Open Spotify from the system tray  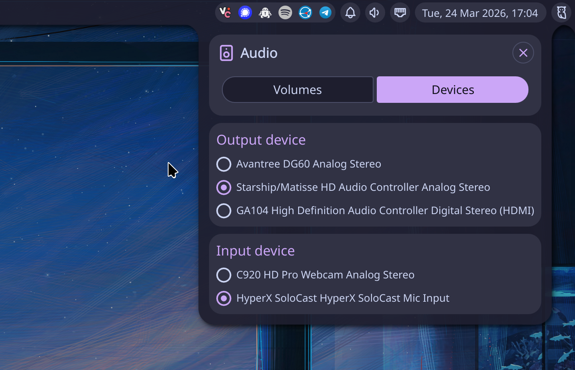[x=285, y=12]
